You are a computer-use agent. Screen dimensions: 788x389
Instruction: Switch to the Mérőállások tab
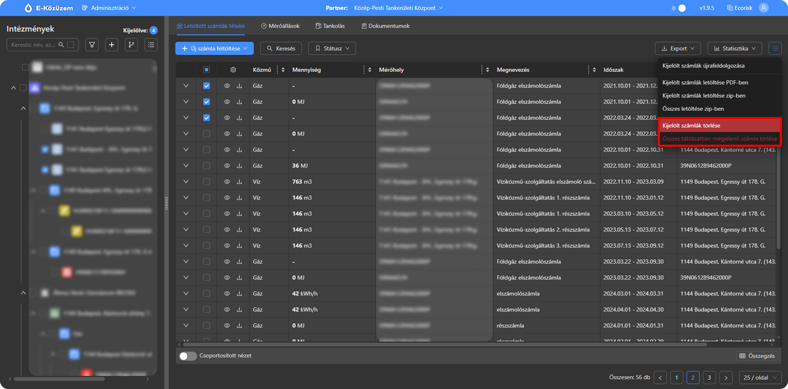280,26
